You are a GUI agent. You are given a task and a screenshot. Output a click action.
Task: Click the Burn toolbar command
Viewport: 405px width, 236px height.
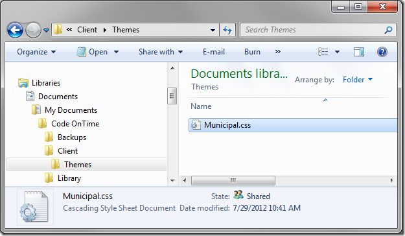click(252, 52)
